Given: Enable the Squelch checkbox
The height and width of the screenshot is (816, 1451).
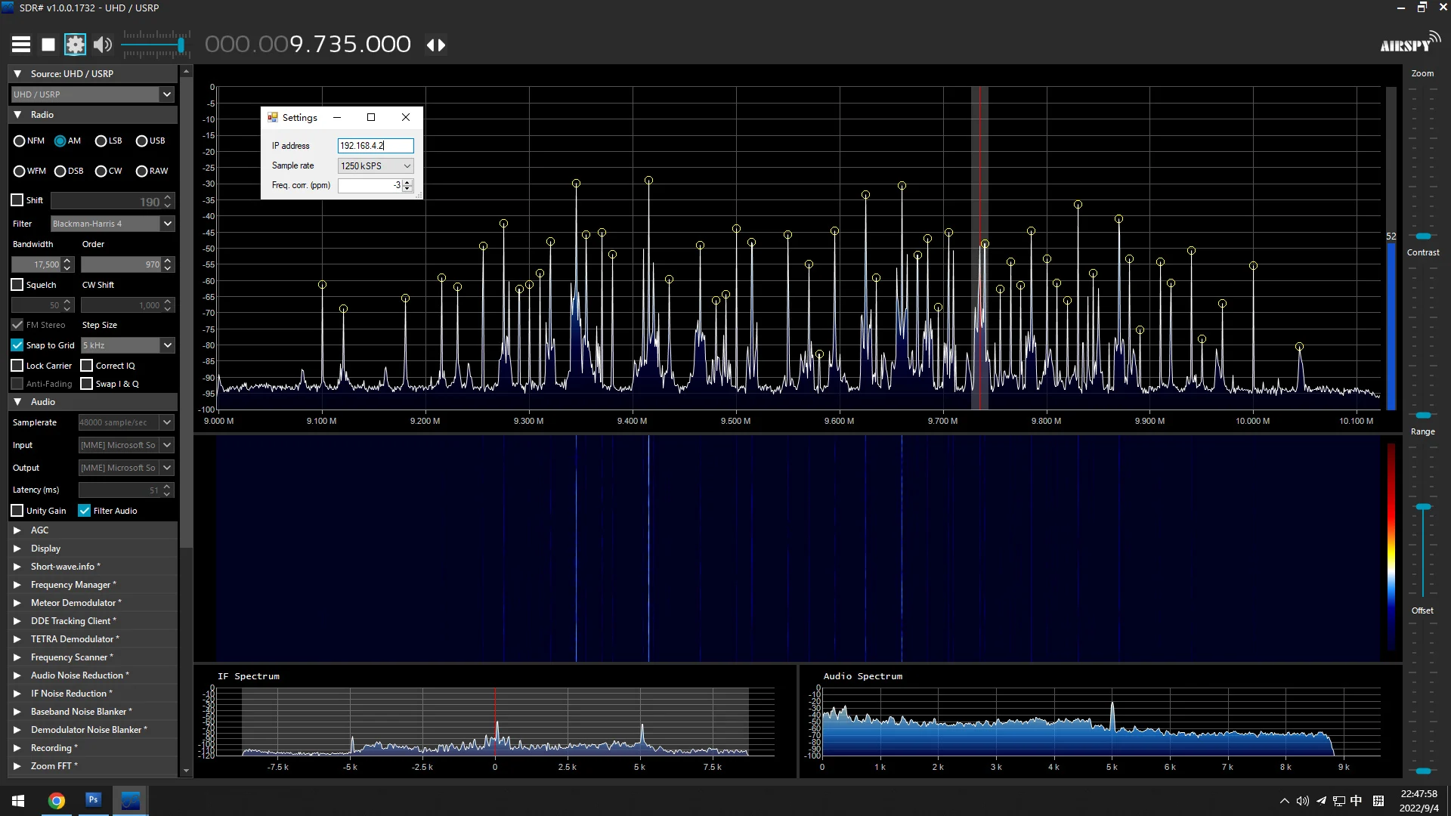Looking at the screenshot, I should click(17, 285).
